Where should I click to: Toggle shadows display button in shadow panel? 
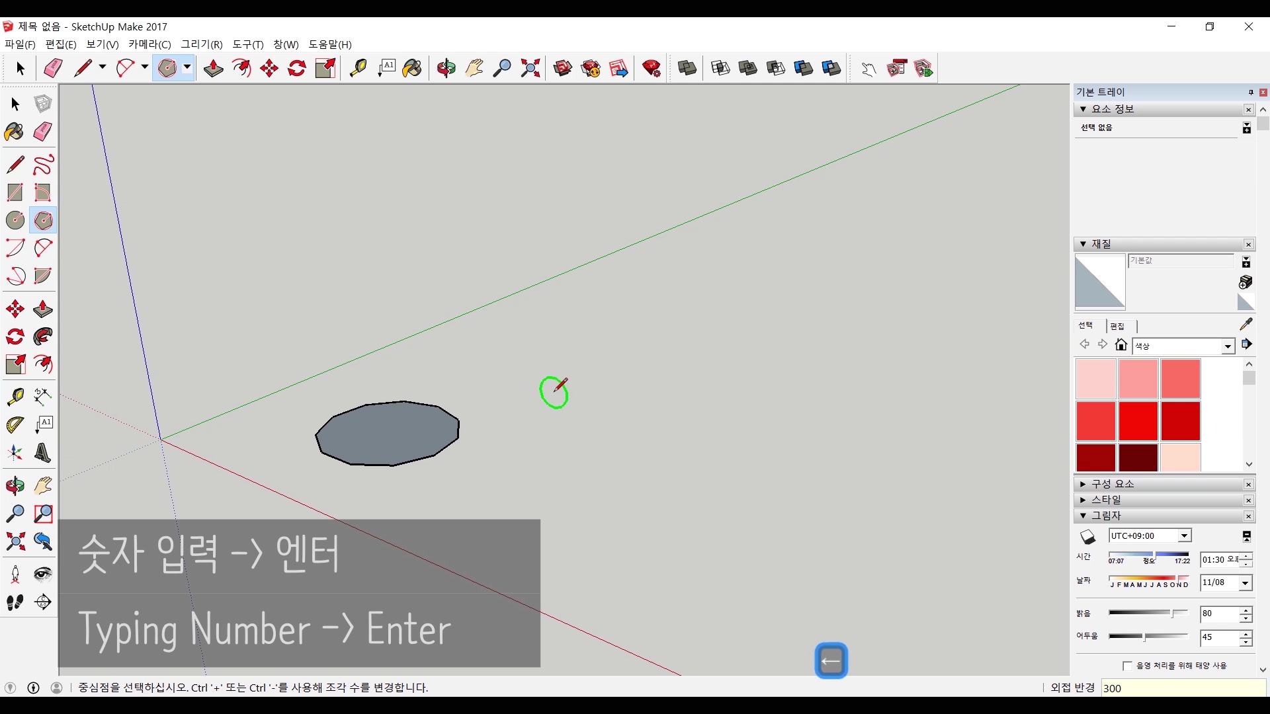tap(1088, 536)
